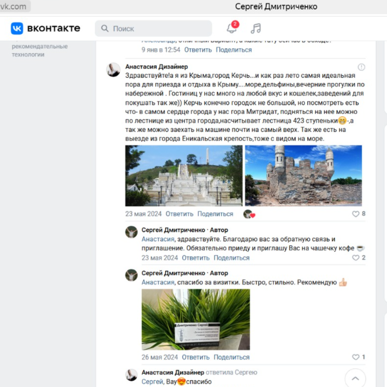Report Анастасия's Kerch comment via exclamation icon

pyautogui.click(x=361, y=67)
